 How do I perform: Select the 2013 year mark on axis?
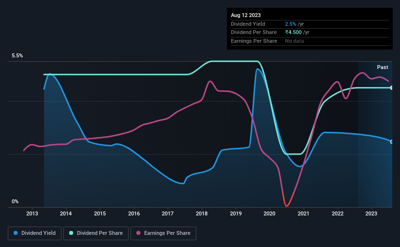(32, 213)
